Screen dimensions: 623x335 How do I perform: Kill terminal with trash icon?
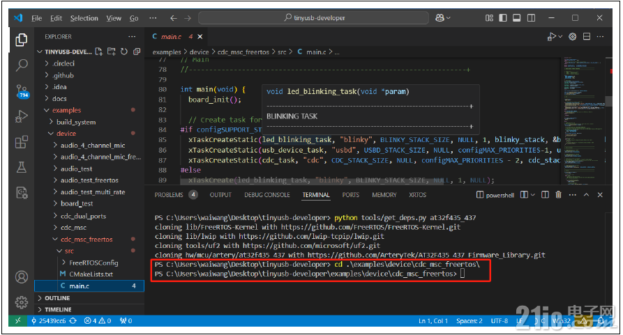point(558,194)
